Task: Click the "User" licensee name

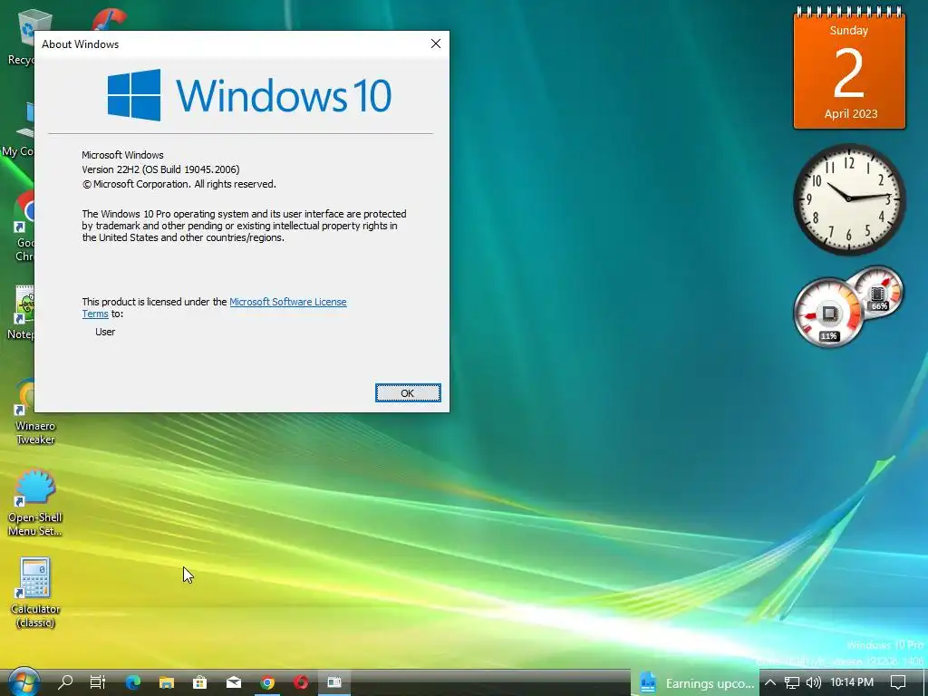Action: (x=105, y=332)
